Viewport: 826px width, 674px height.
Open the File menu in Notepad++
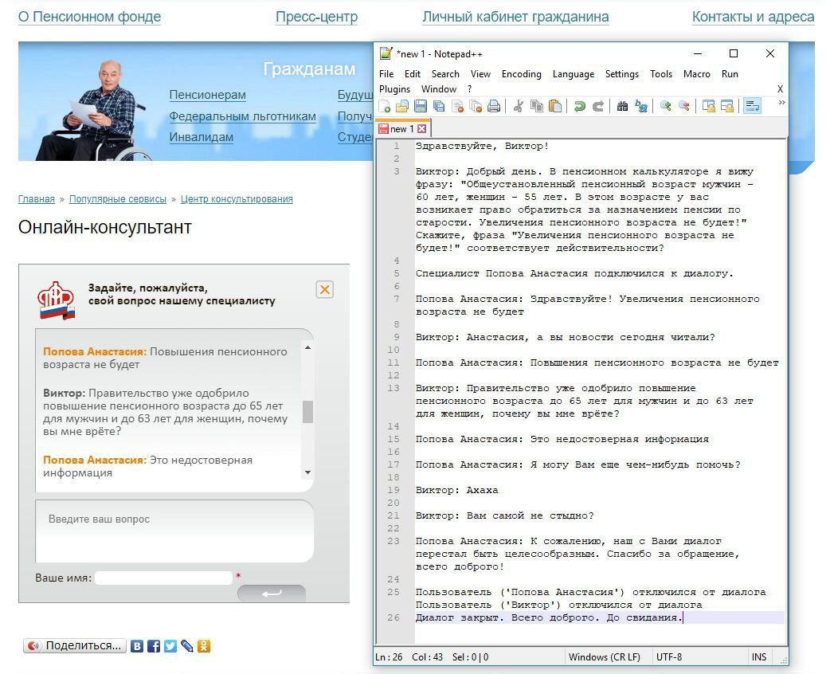tap(386, 74)
